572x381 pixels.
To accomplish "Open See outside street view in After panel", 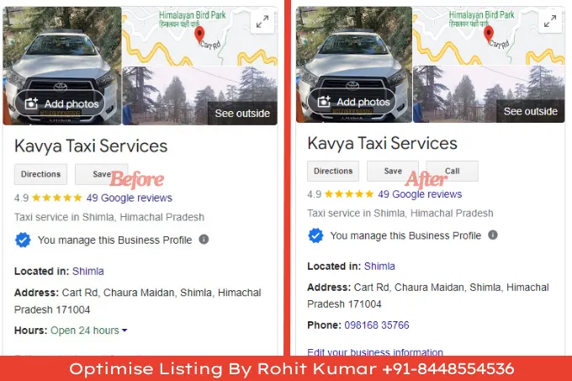I will click(x=531, y=111).
